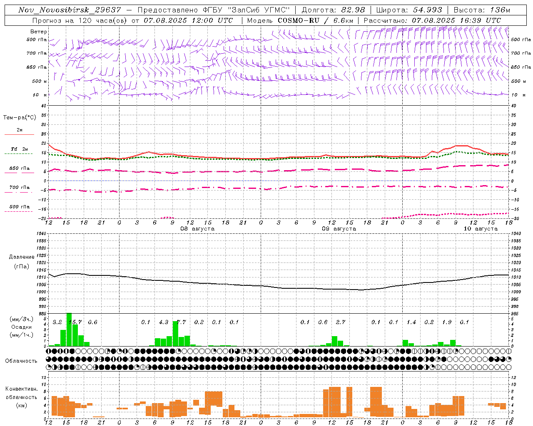This screenshot has height=426, width=533.
Task: Click the 700 гПа temperature legend entry
Action: point(19,188)
